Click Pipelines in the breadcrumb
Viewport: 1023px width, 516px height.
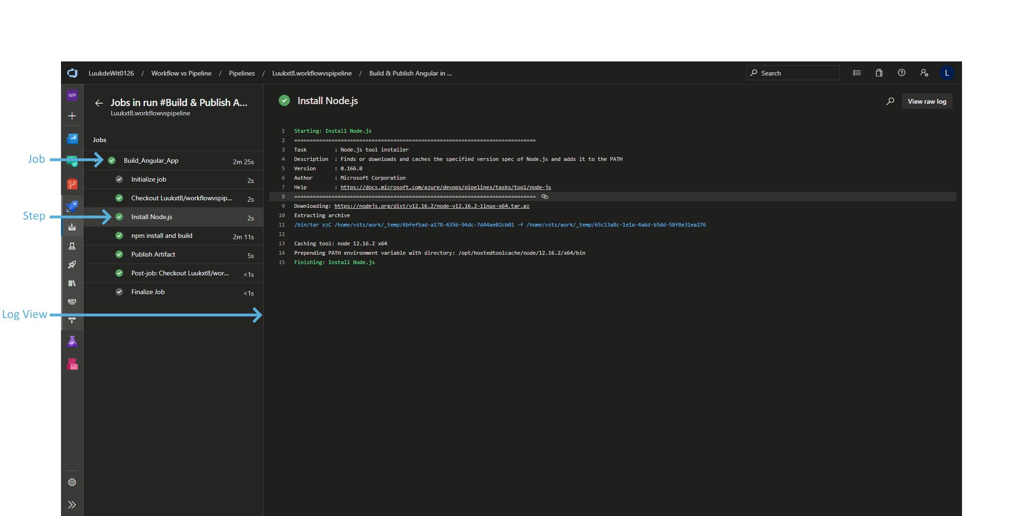pyautogui.click(x=242, y=73)
